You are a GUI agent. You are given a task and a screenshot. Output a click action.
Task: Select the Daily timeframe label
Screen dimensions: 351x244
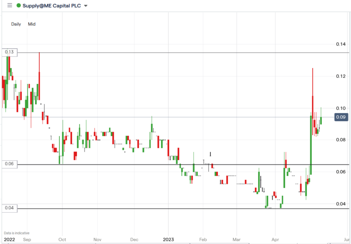pyautogui.click(x=16, y=24)
